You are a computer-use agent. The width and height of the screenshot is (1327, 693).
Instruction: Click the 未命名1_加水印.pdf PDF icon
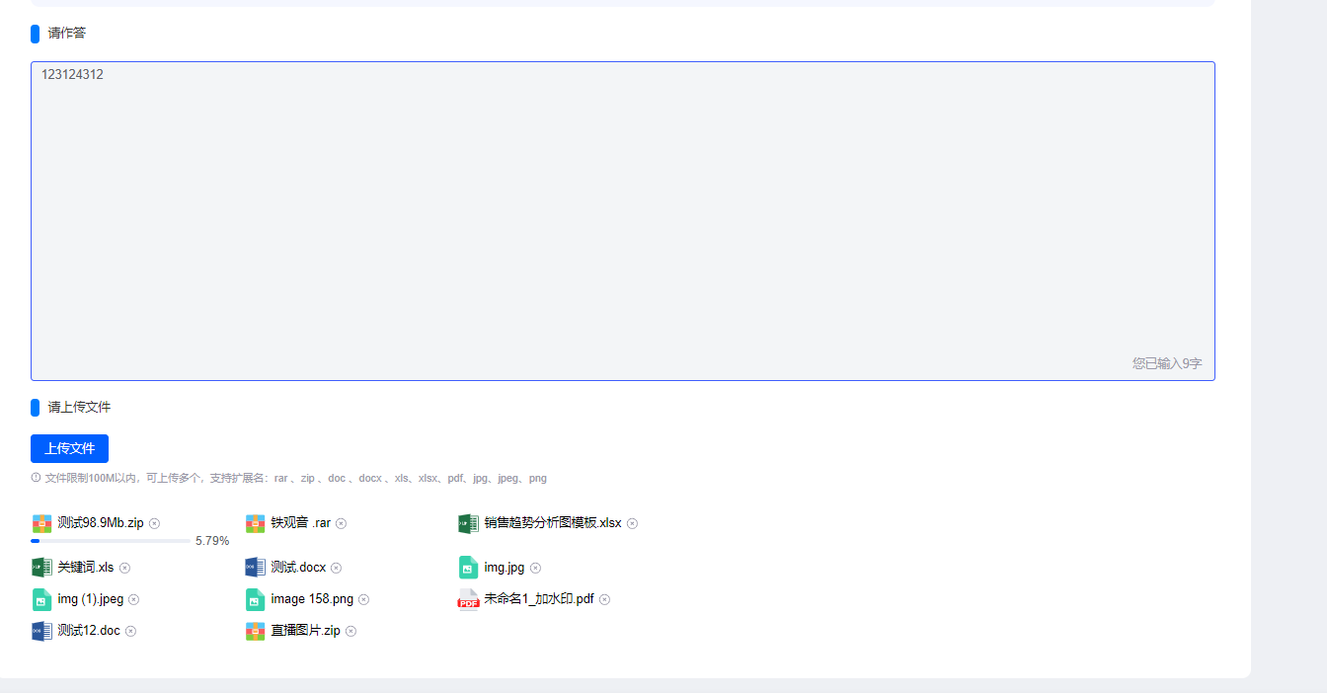click(468, 599)
